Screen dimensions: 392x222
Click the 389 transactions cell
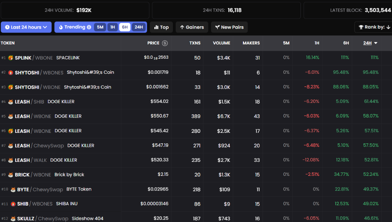pos(196,116)
